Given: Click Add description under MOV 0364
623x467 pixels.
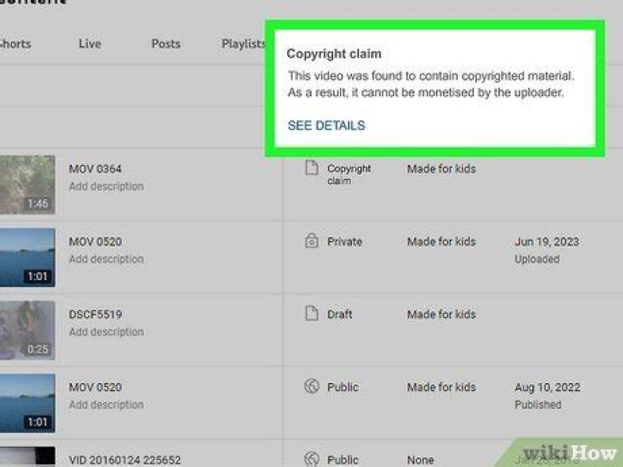Looking at the screenshot, I should (106, 186).
